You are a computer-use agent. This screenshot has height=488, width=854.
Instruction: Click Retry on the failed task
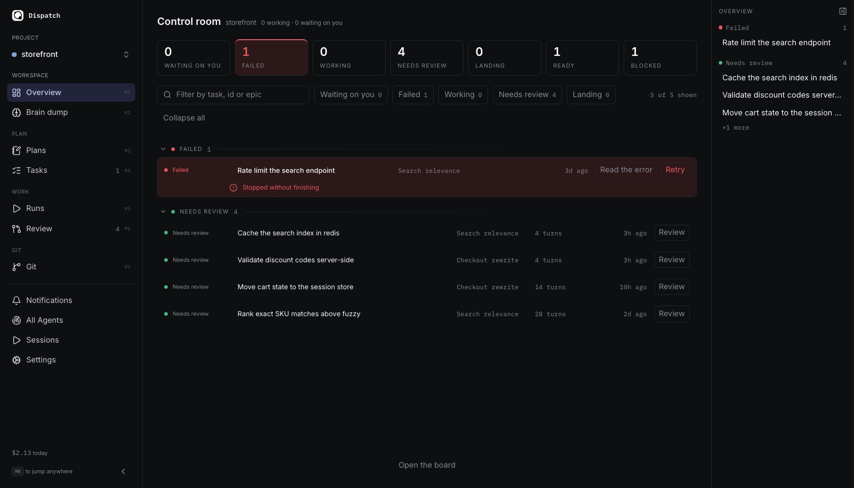pyautogui.click(x=675, y=170)
